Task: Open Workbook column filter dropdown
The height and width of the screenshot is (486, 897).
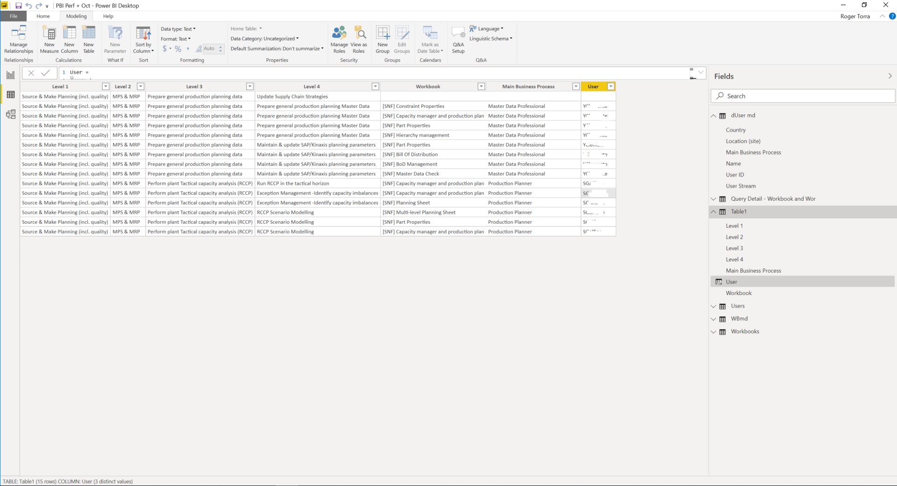Action: click(x=481, y=86)
